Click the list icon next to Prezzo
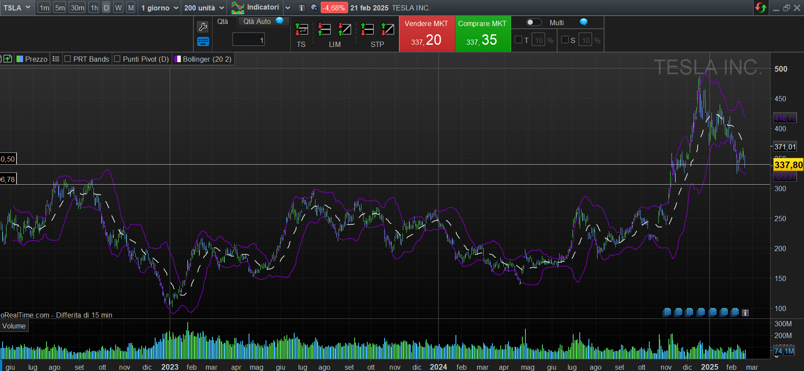 56,59
